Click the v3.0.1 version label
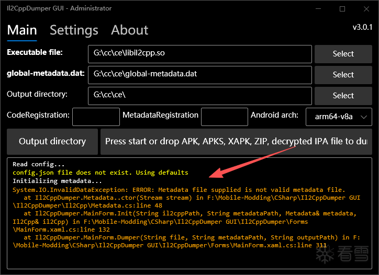Image resolution: width=379 pixels, height=275 pixels. (362, 27)
